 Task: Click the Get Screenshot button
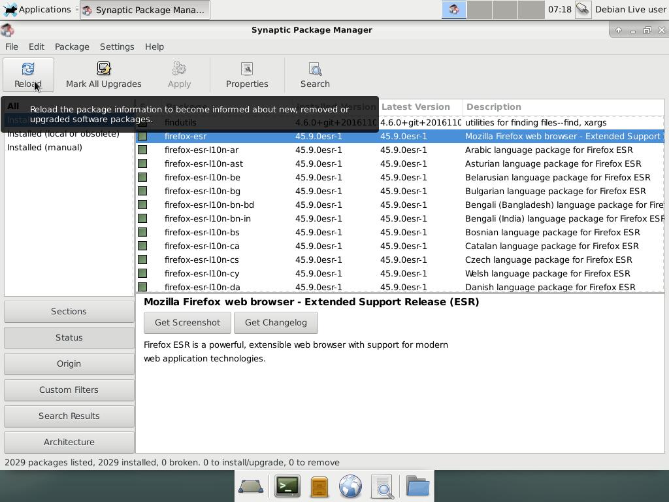point(188,323)
